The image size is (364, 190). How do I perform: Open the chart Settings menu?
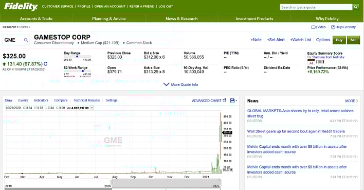112,100
